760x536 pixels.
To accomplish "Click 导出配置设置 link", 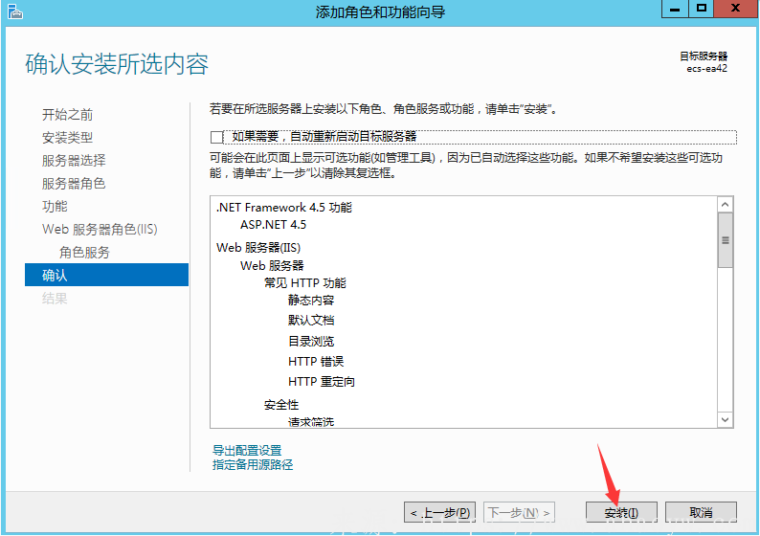I will coord(247,450).
